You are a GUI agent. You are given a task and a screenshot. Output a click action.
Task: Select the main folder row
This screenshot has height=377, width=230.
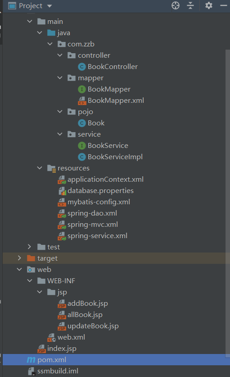point(116,21)
